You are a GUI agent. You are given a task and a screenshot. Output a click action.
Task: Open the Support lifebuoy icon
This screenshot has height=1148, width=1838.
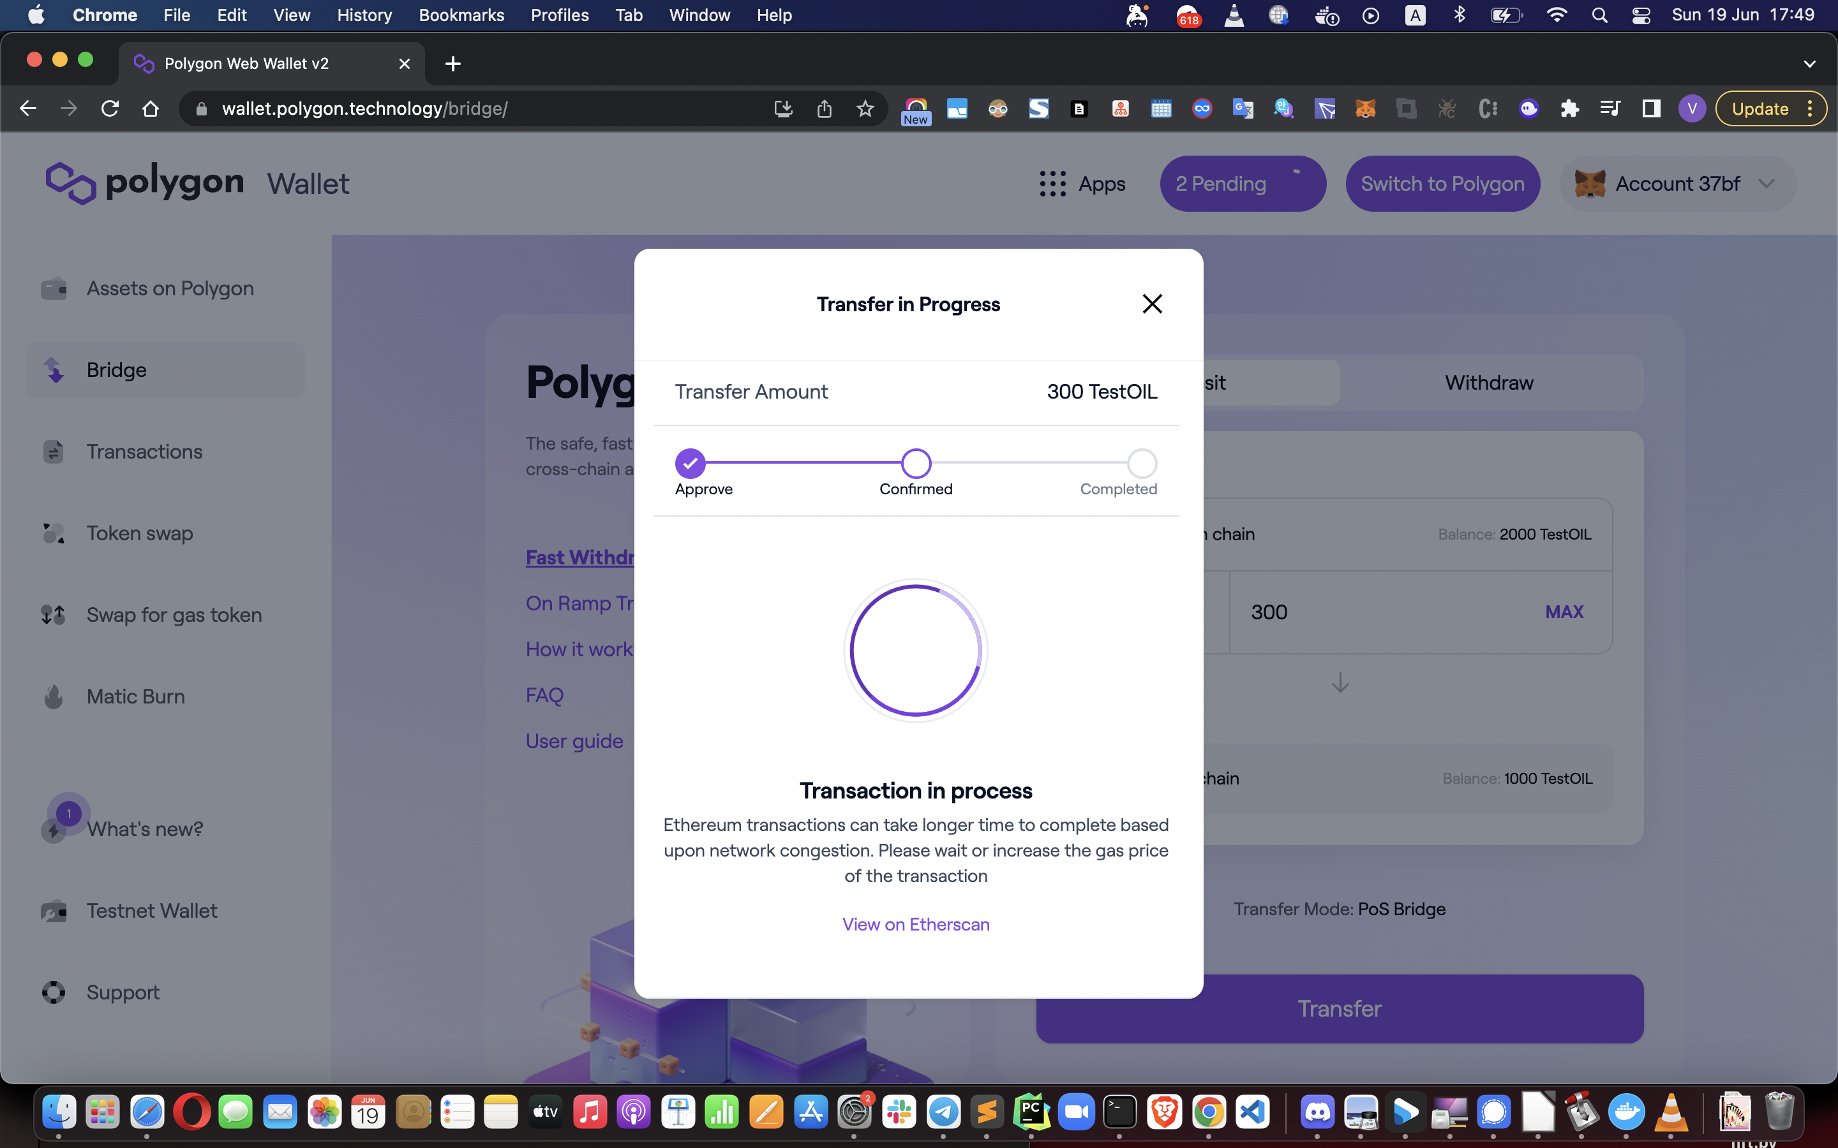pyautogui.click(x=54, y=992)
